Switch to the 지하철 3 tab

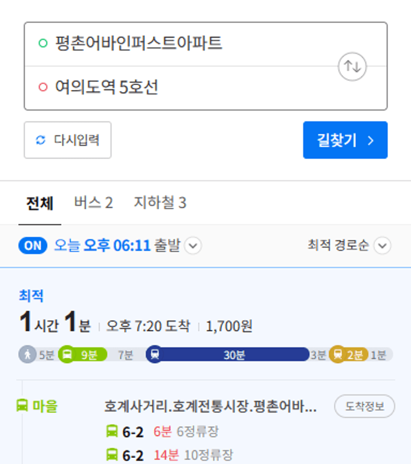click(160, 203)
